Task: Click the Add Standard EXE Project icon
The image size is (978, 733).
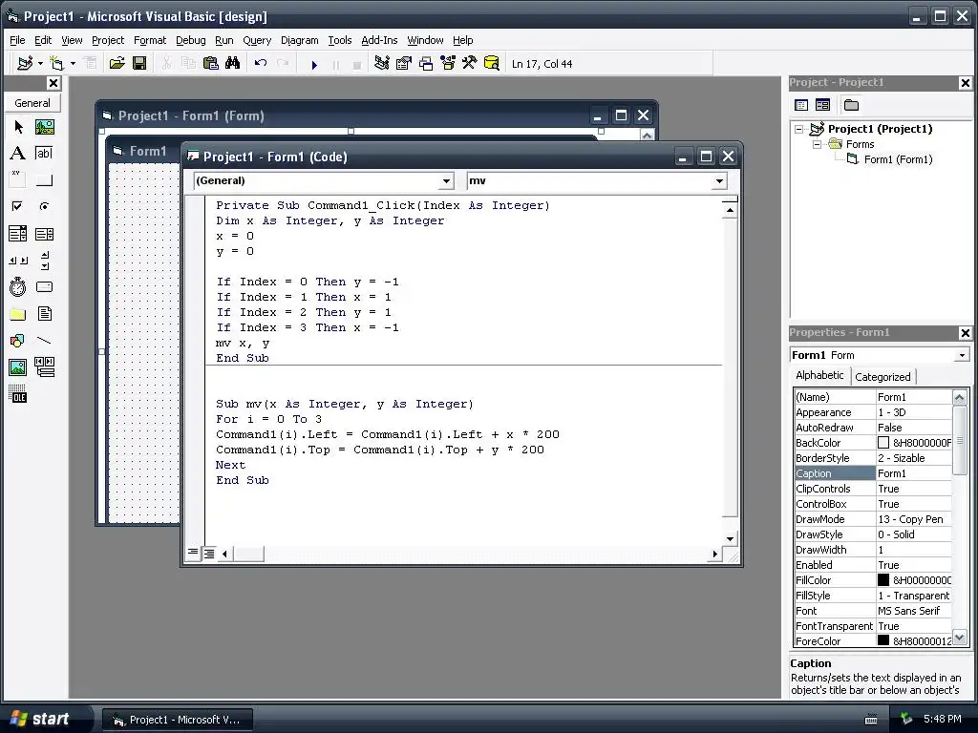Action: point(26,64)
